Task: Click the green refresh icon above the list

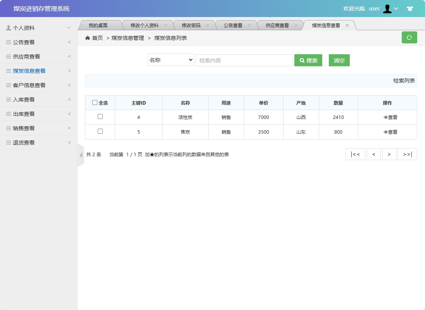Action: (x=409, y=38)
